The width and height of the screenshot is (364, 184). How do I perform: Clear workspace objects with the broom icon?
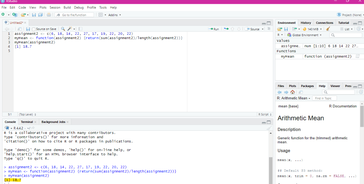click(x=328, y=29)
